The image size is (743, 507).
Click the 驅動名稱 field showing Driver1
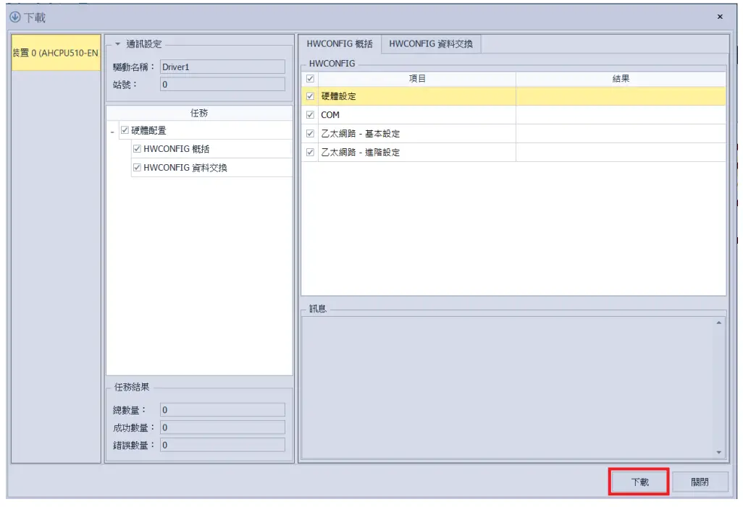(223, 67)
